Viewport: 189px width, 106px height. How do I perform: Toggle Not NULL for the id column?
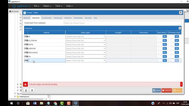click(x=163, y=37)
